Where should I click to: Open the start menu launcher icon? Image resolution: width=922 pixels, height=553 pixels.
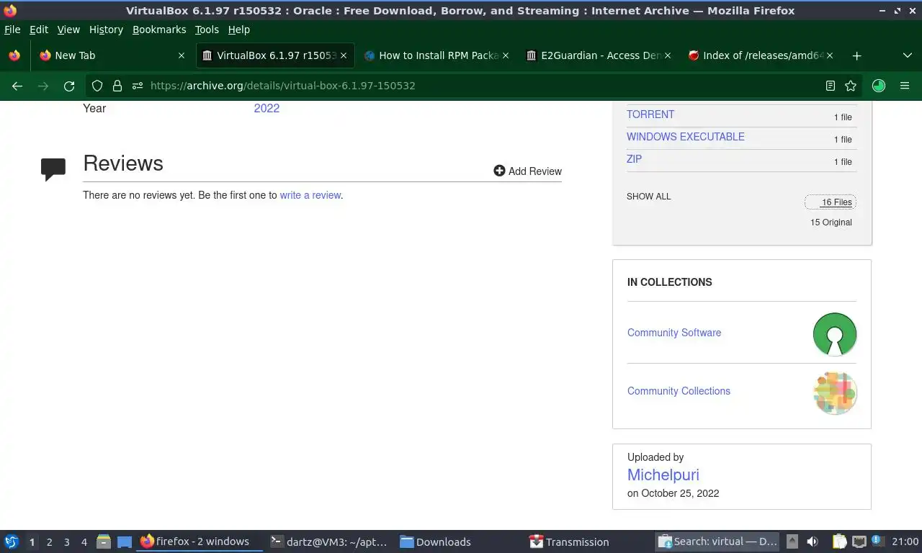tap(12, 541)
